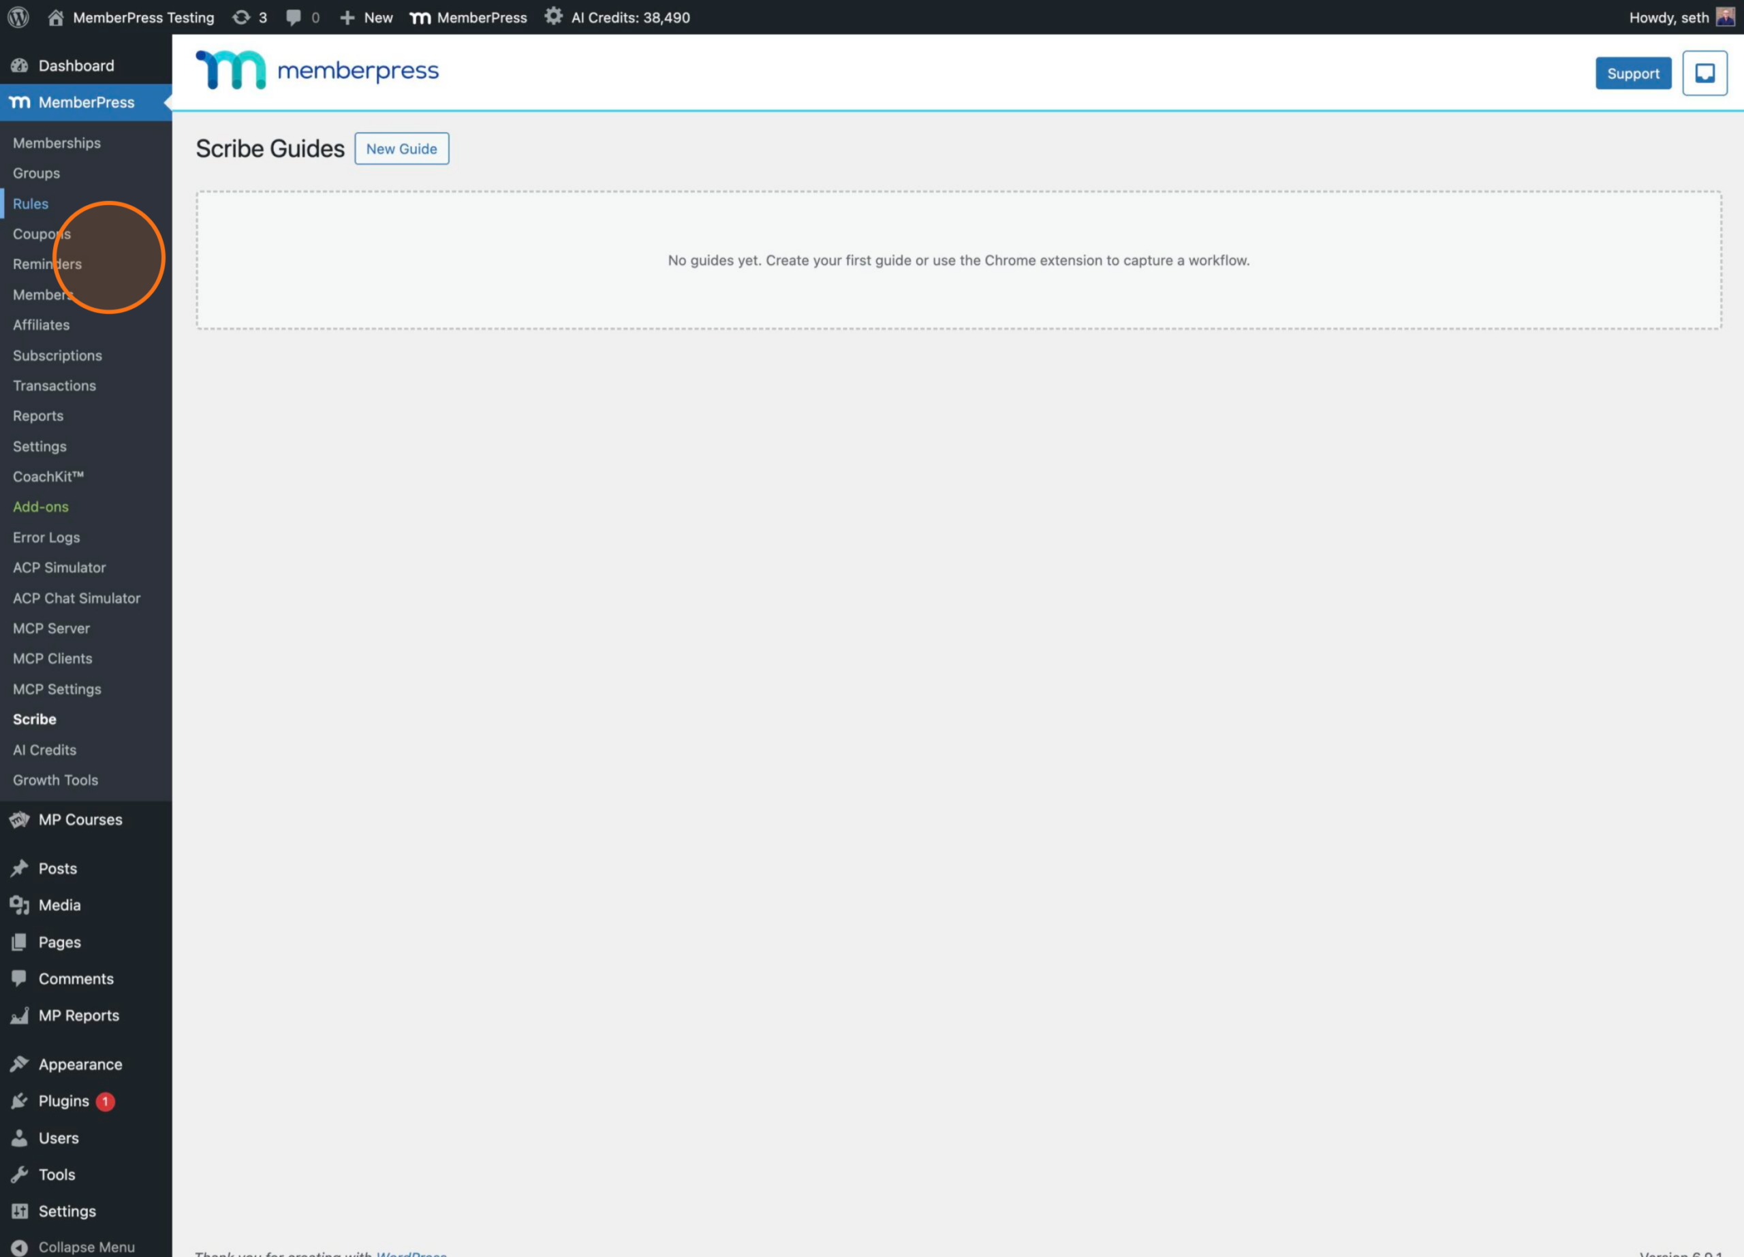
Task: Click the plus New icon in the admin bar
Action: tap(347, 17)
